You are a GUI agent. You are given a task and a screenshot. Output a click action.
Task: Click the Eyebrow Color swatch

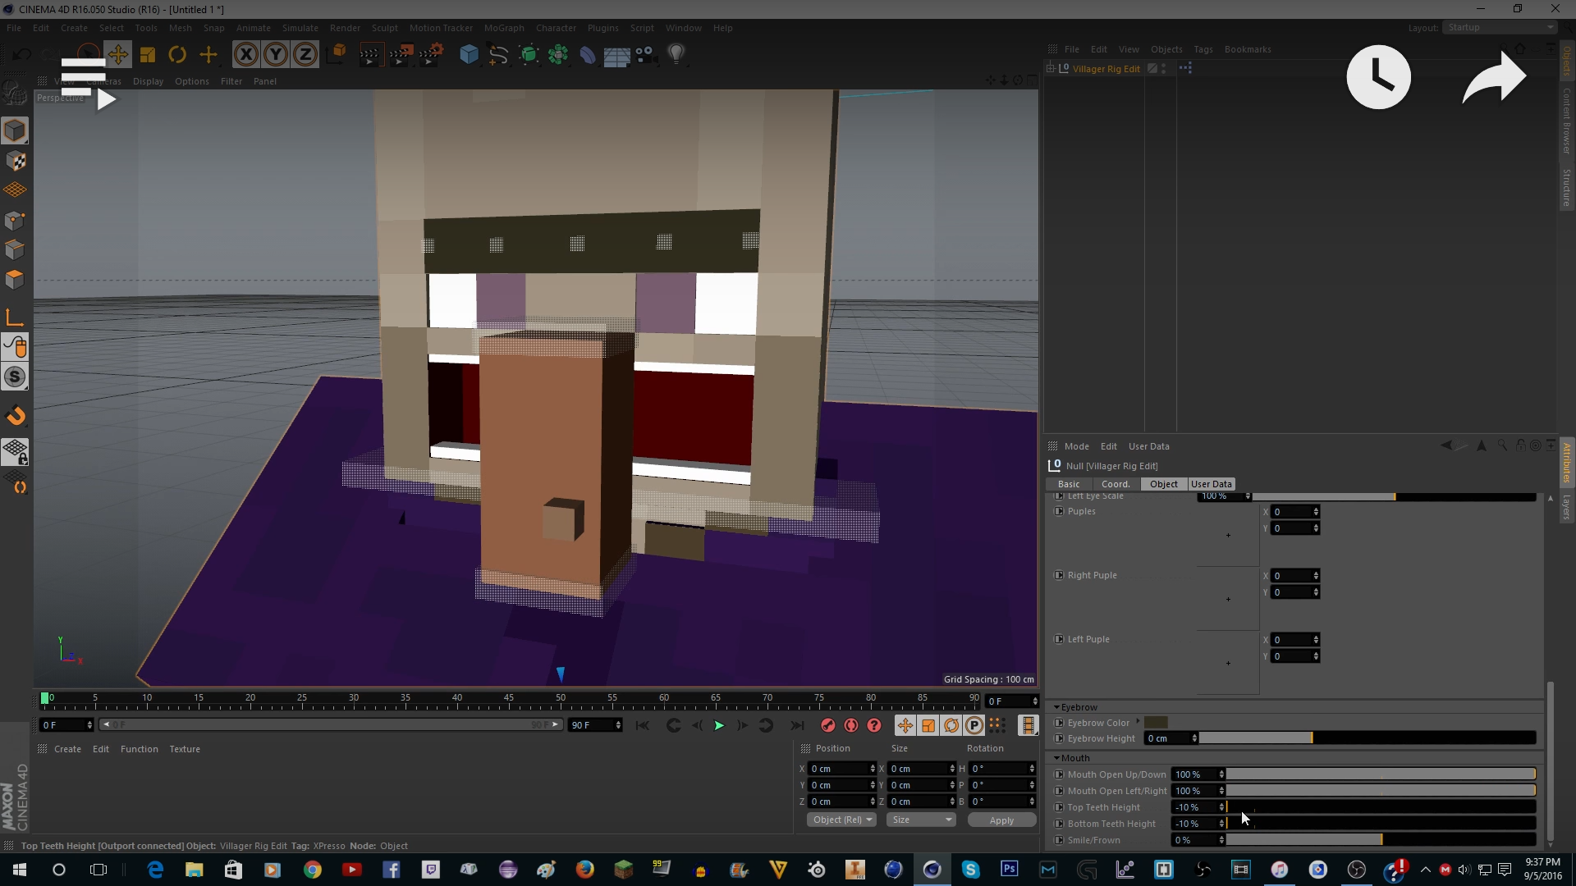tap(1156, 722)
